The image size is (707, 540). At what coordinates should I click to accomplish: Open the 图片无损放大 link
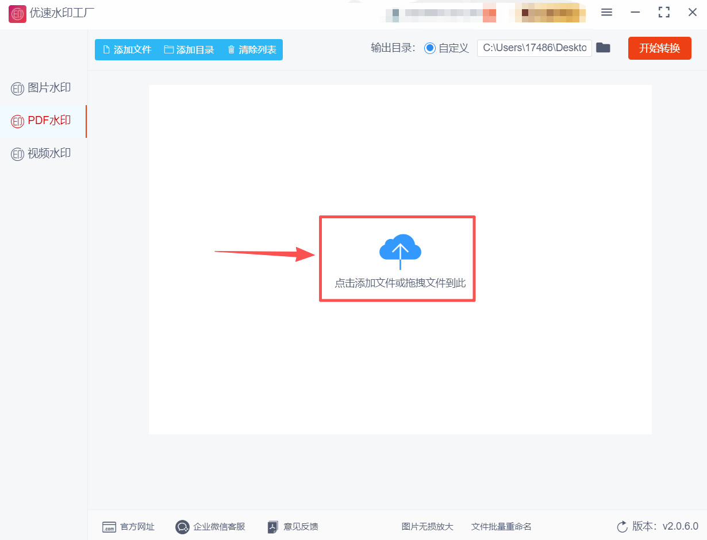click(x=427, y=526)
